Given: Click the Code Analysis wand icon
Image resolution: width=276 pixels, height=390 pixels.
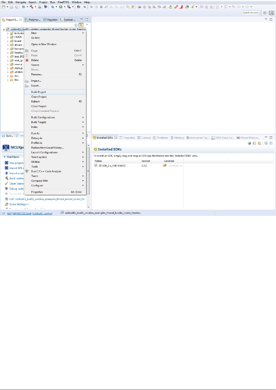Looking at the screenshot, I should click(27, 171).
